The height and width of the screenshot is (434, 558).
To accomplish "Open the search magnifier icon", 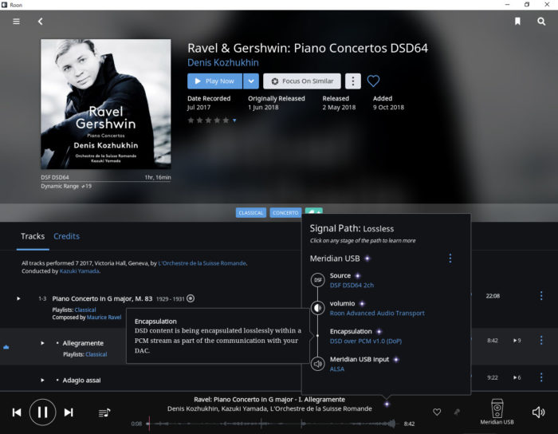I will [541, 22].
